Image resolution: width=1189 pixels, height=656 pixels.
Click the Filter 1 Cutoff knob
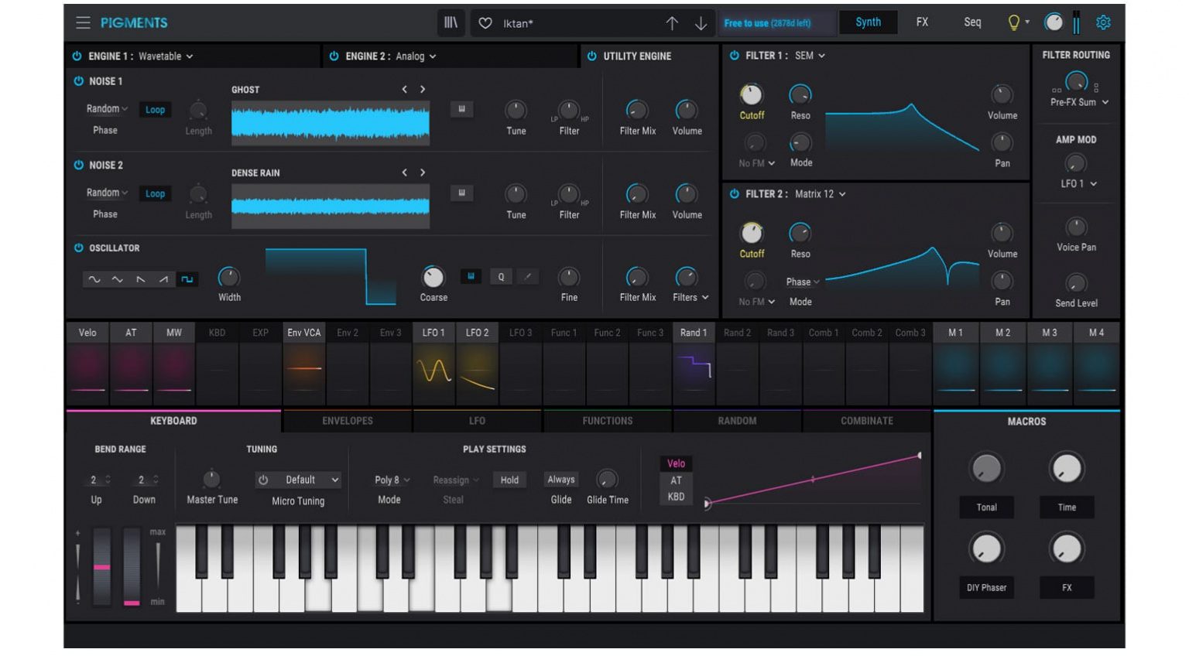click(751, 94)
